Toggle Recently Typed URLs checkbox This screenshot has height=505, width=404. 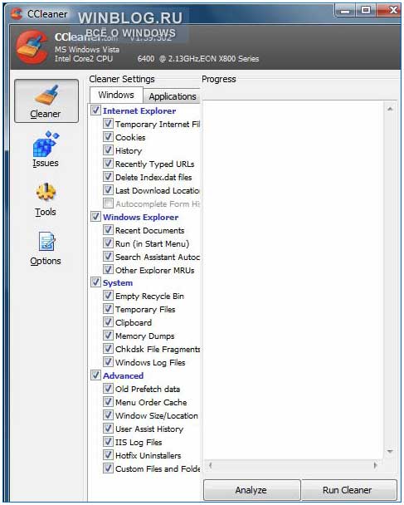108,164
